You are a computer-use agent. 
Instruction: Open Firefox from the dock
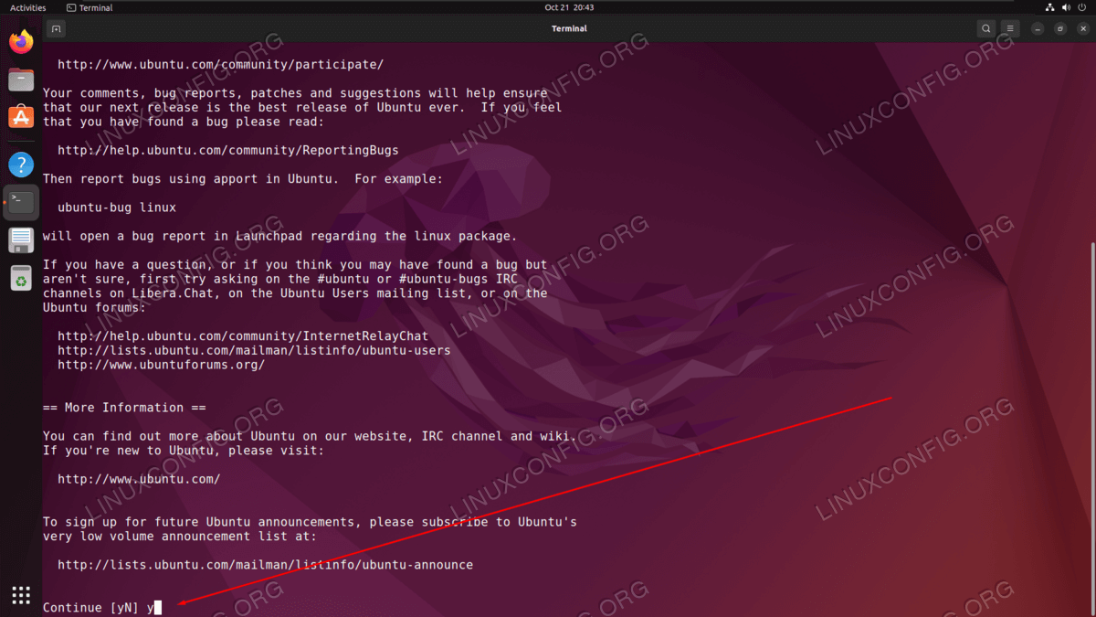click(x=21, y=42)
